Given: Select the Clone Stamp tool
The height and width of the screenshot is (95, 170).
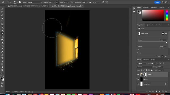Looking at the screenshot, I should (2, 37).
